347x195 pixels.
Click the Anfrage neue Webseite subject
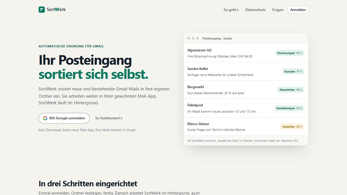pos(220,75)
